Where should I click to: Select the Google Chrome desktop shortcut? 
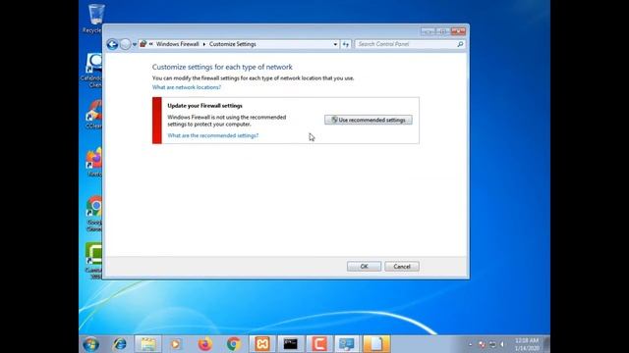94,214
